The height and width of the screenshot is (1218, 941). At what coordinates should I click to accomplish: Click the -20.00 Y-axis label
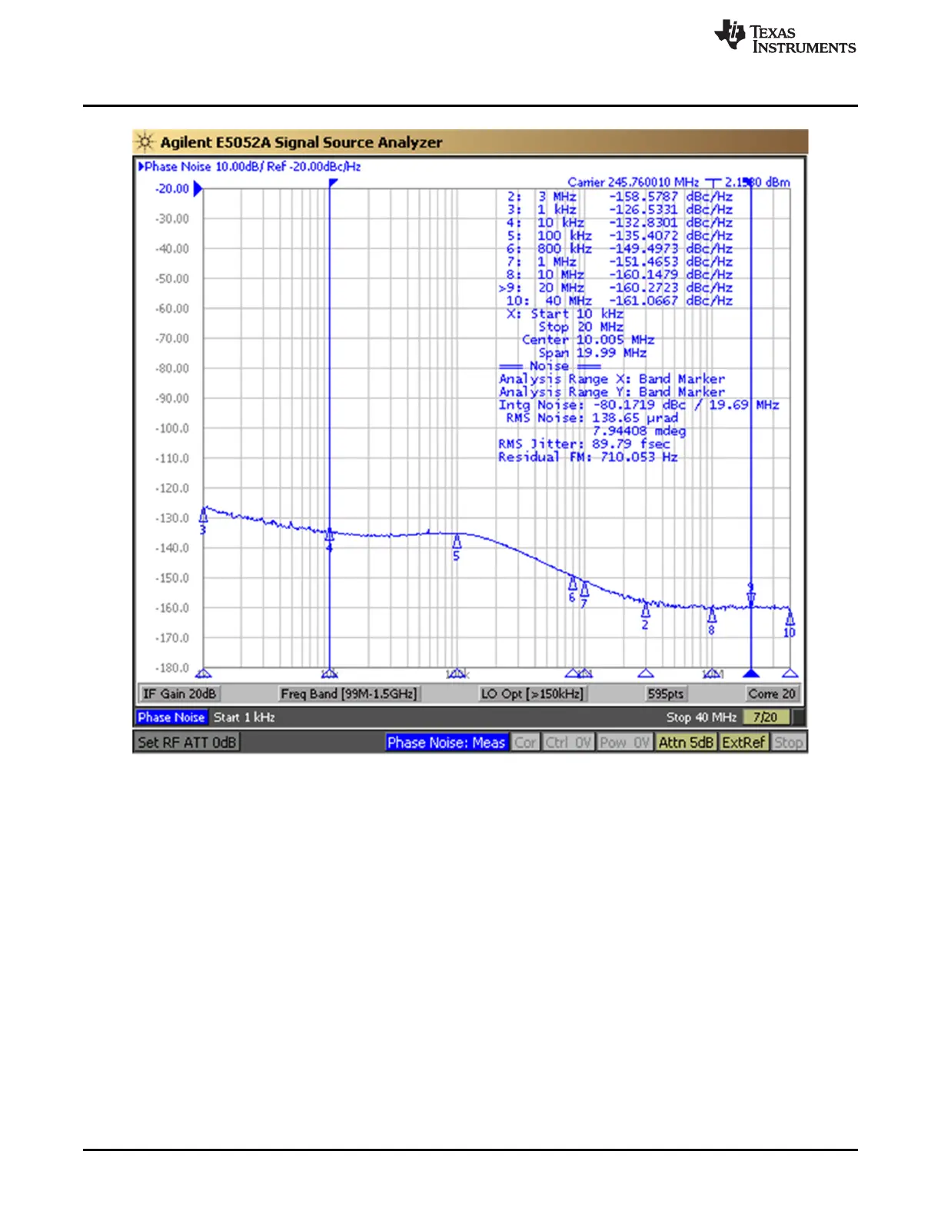(172, 188)
